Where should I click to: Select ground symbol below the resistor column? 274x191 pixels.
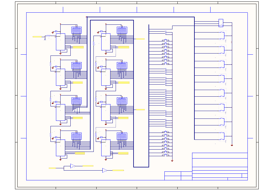[172, 161]
